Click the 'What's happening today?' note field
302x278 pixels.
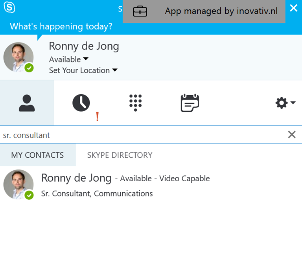pos(61,26)
